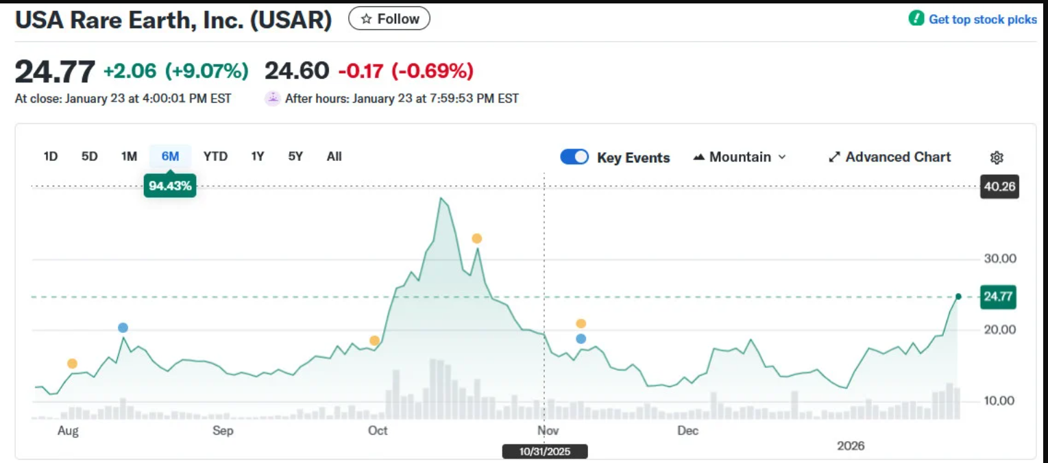Click the after-hours price 24.60

pyautogui.click(x=297, y=71)
